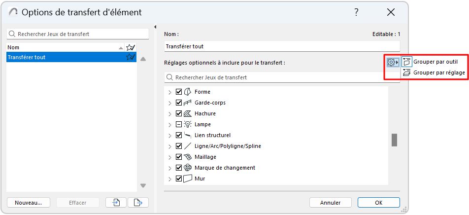This screenshot has height=215, width=469.
Task: Choose Grouper par outil
Action: (435, 62)
